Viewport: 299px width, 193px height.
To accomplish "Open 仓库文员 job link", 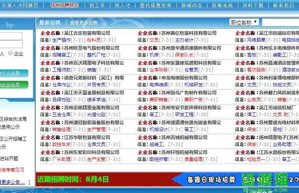I will 96,144.
